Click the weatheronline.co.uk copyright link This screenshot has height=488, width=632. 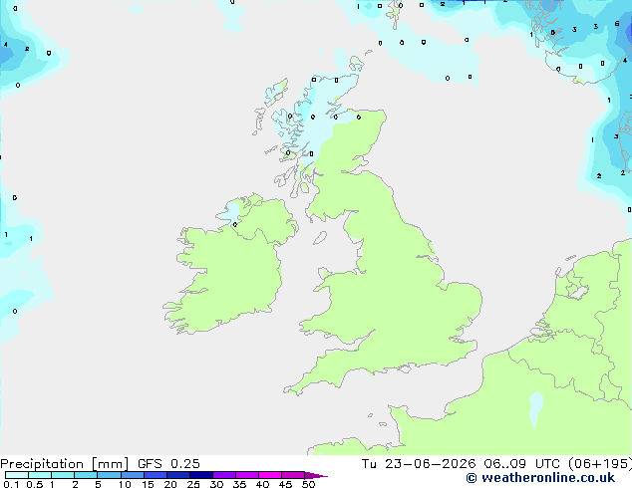tap(540, 478)
